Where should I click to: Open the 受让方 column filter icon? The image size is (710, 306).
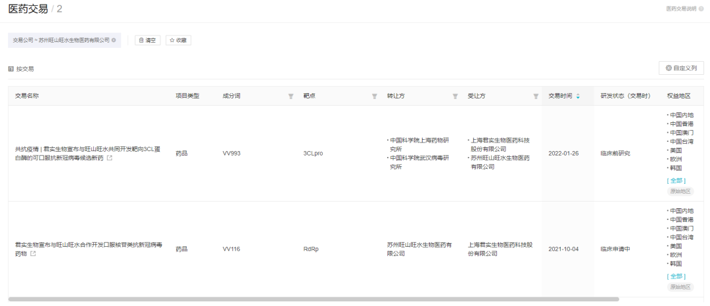pyautogui.click(x=536, y=97)
